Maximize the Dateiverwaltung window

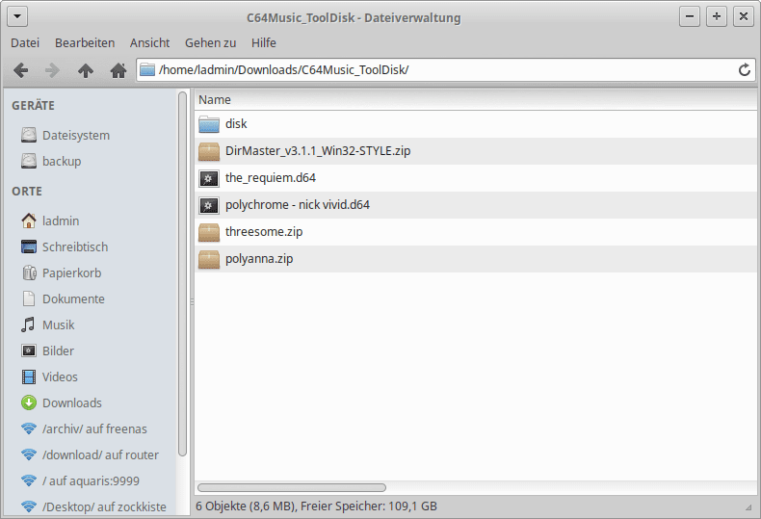coord(717,17)
